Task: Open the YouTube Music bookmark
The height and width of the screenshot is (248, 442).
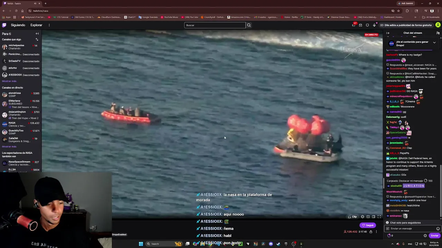Action: (x=169, y=17)
